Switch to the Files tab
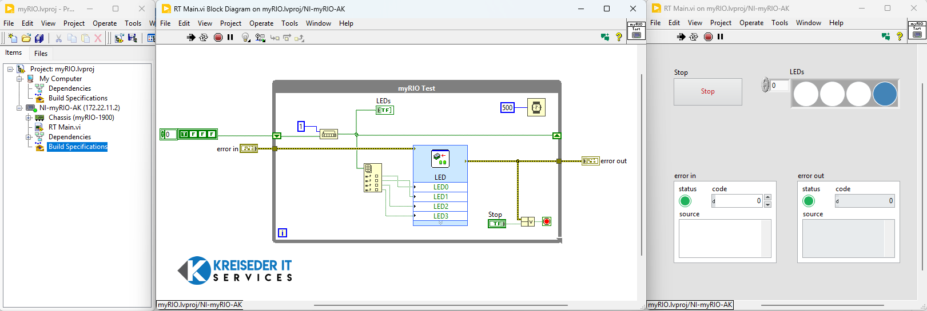Viewport: 927px width, 311px height. (x=41, y=54)
